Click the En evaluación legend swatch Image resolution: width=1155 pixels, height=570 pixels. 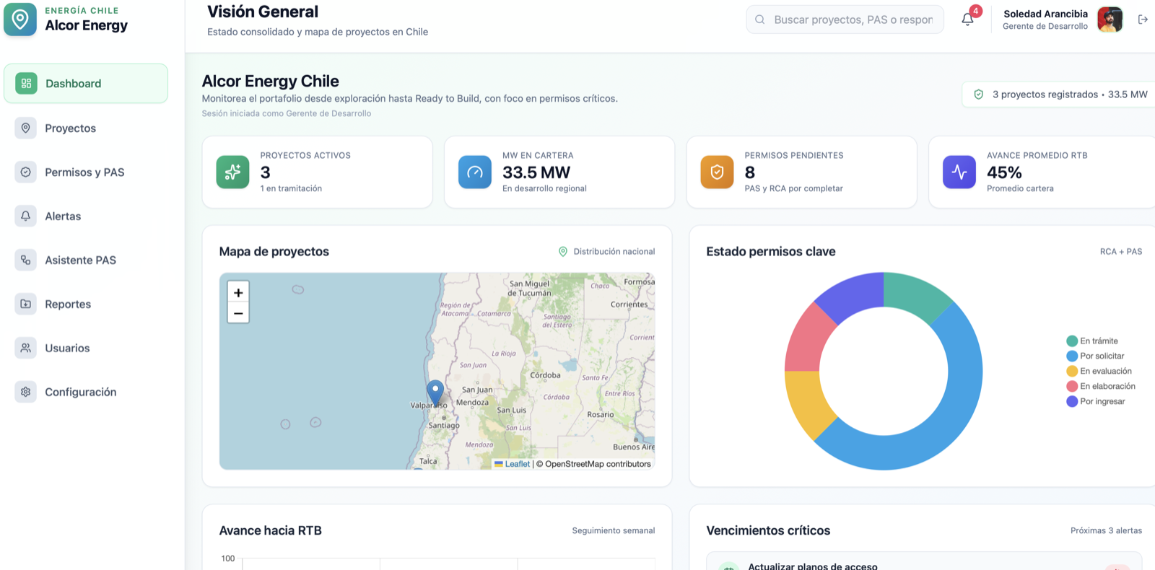tap(1072, 372)
